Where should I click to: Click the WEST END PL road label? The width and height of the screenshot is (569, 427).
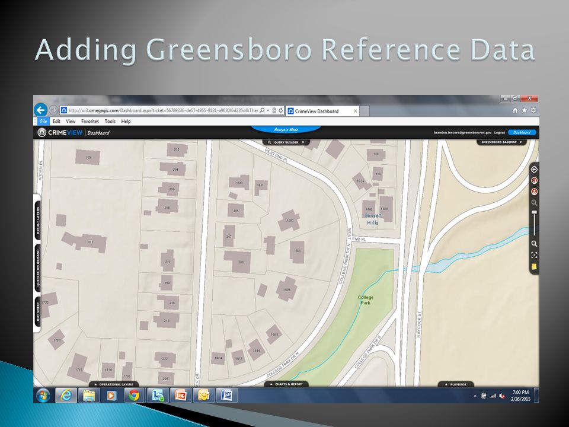pyautogui.click(x=276, y=155)
